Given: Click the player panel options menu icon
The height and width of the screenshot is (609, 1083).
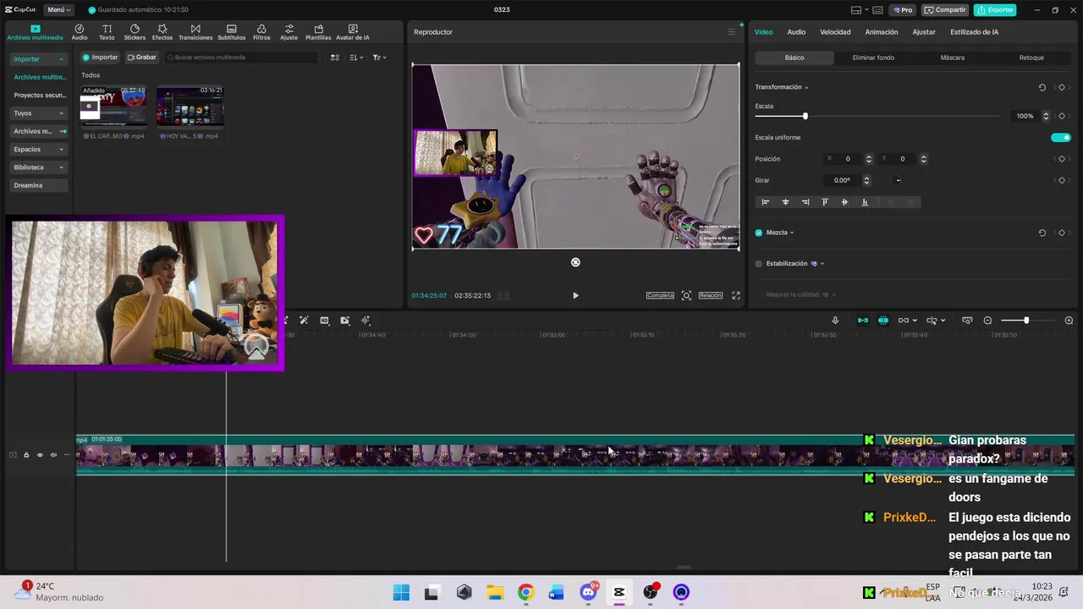Looking at the screenshot, I should 732,32.
